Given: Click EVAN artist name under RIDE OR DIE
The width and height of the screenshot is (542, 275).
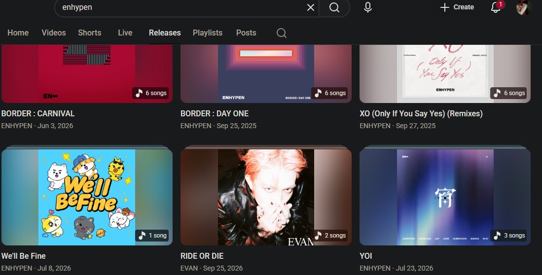Looking at the screenshot, I should pos(189,268).
